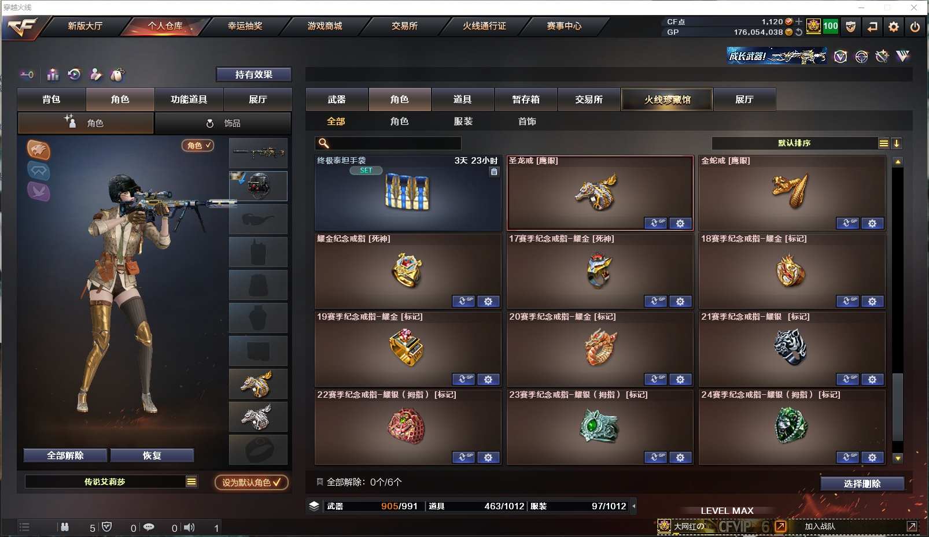Click the trash icon on 终极泰坦手袋 item
This screenshot has height=537, width=929.
(x=494, y=172)
